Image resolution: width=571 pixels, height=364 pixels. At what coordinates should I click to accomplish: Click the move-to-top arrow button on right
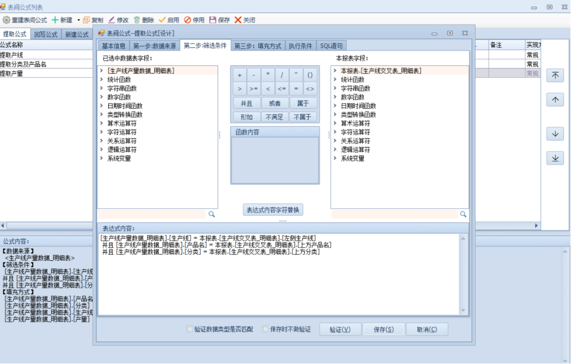(x=555, y=76)
